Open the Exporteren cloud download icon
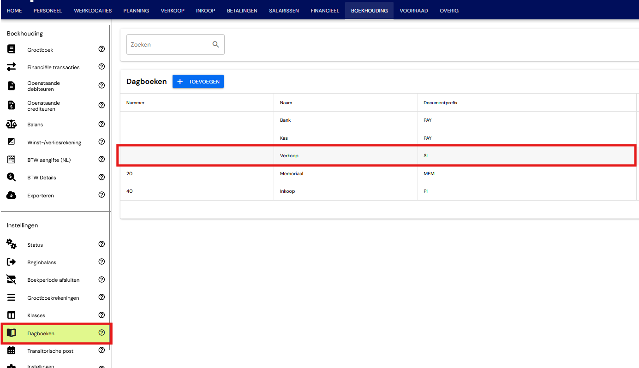This screenshot has width=639, height=368. pyautogui.click(x=11, y=195)
